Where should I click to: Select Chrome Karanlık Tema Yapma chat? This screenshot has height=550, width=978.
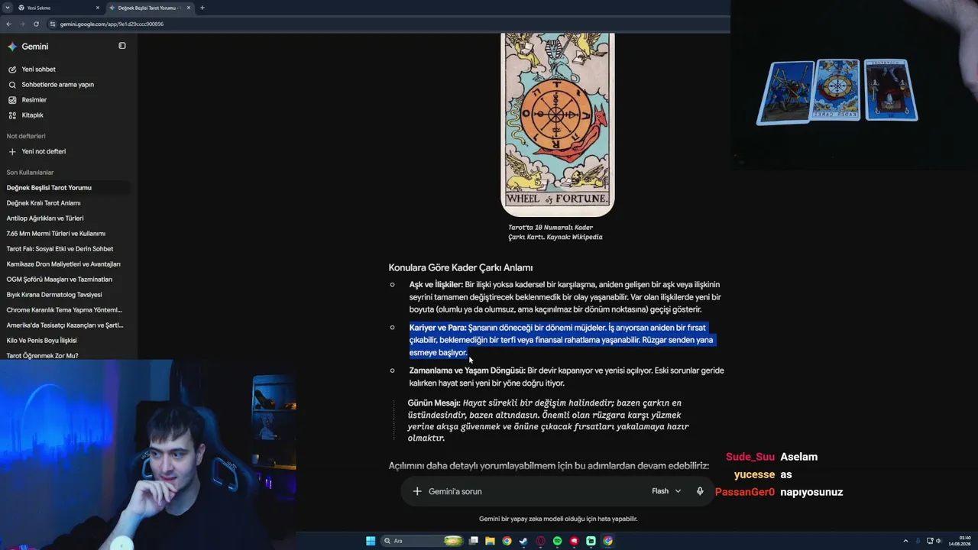click(64, 310)
